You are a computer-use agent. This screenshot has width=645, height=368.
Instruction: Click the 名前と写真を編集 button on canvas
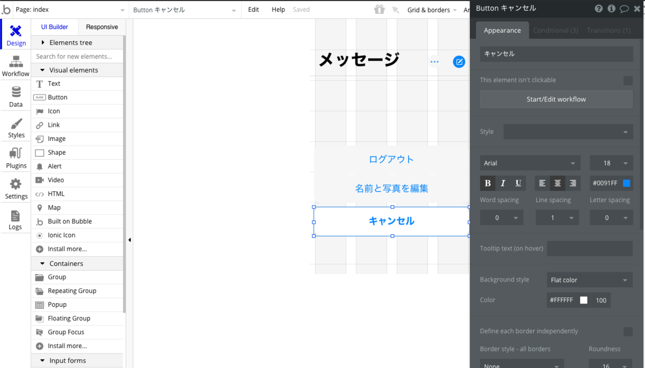pos(391,189)
